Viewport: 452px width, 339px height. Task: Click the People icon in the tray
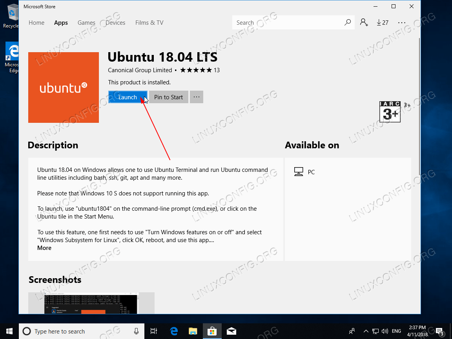click(352, 331)
